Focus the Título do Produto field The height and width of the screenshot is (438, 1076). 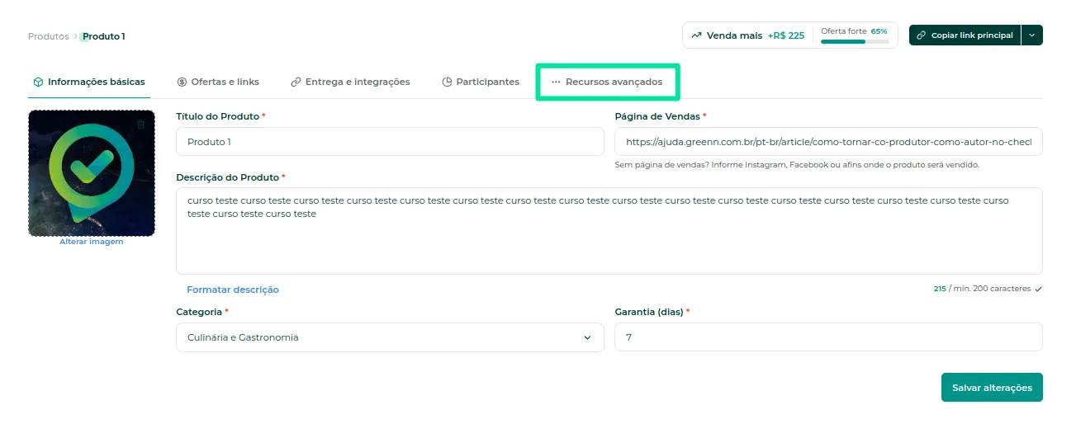[x=390, y=142]
